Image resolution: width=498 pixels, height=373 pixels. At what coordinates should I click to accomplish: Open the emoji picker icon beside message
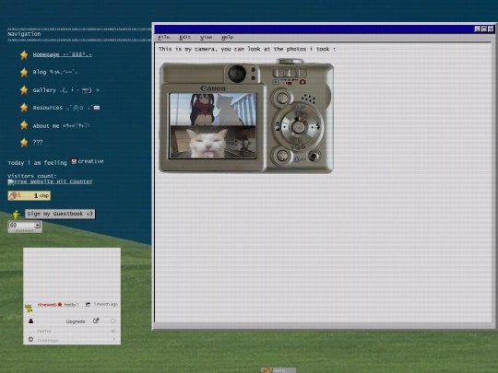[x=30, y=339]
